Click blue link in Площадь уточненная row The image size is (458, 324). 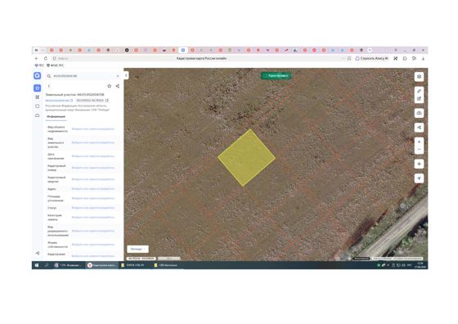(93, 198)
